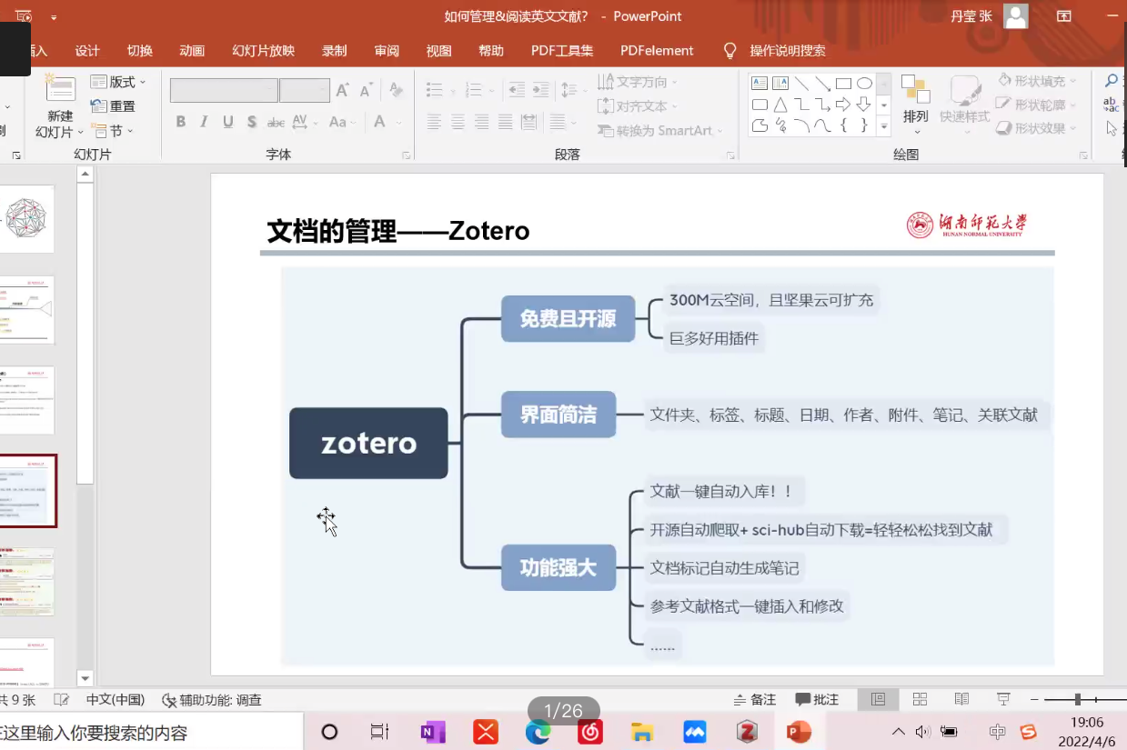Select the oval shape in shapes gallery
Viewport: 1127px width, 750px height.
pos(864,84)
